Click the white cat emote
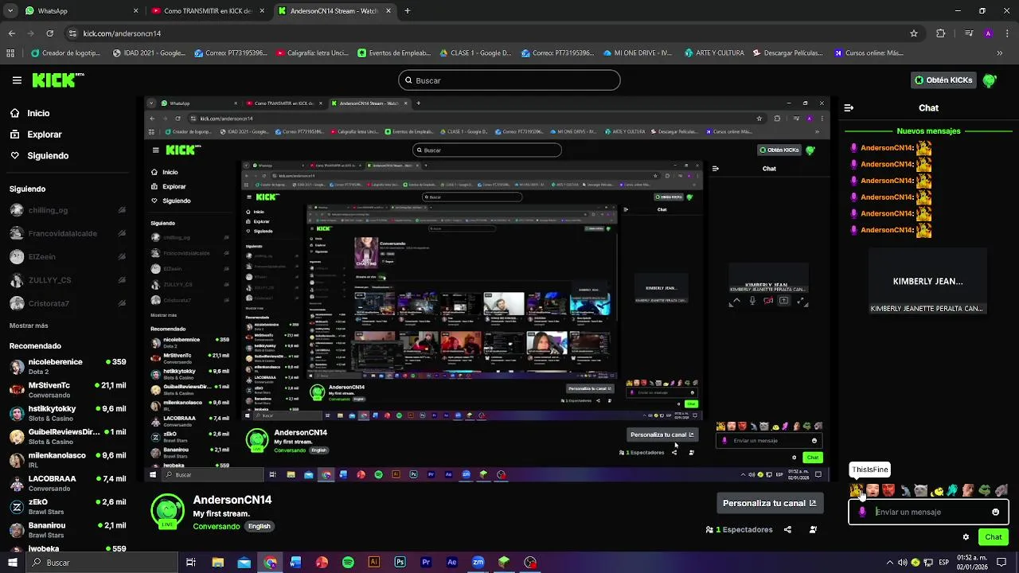The height and width of the screenshot is (573, 1019). (x=920, y=490)
